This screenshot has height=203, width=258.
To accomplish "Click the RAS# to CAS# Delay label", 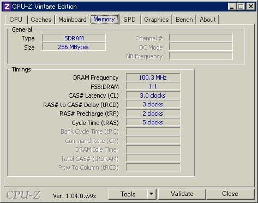I will click(81, 105).
